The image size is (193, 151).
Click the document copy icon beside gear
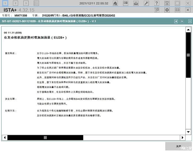(x=157, y=10)
